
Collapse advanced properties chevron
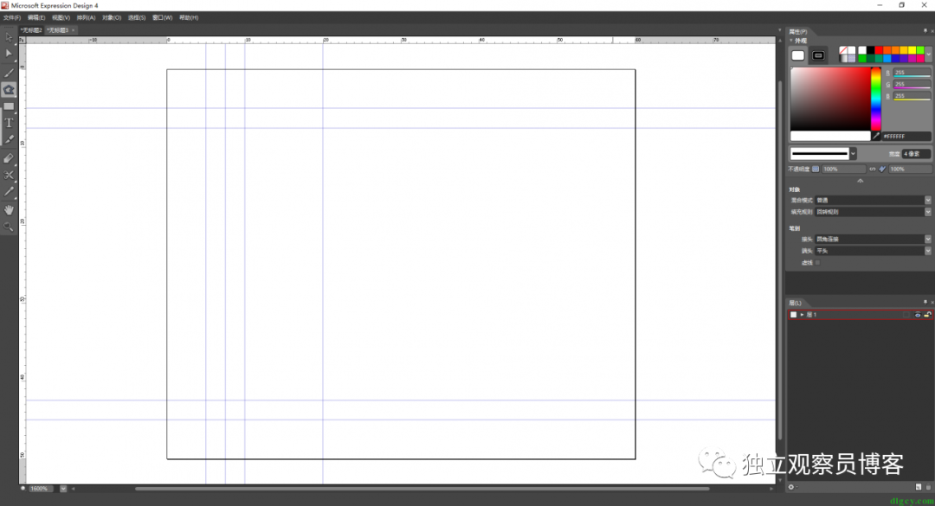860,181
